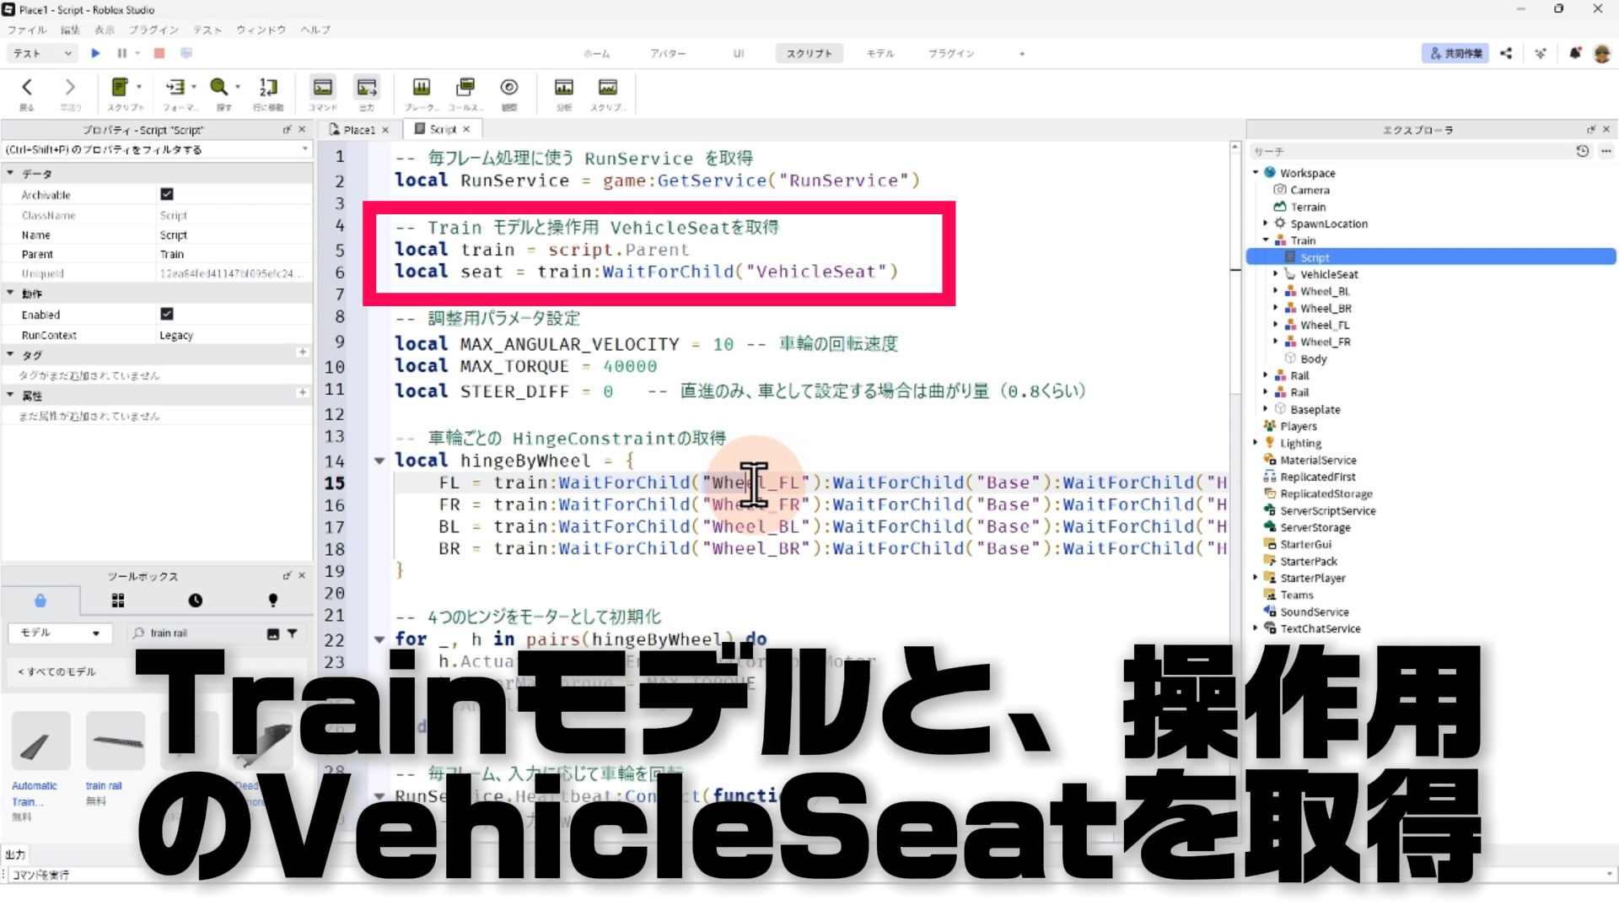Click the Back navigation arrow
1619x911 pixels.
tap(27, 88)
